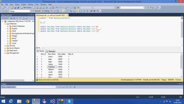This screenshot has width=184, height=104.
Task: Click Object Explorer horizontal scrollbar thumb
Action: 14,80
